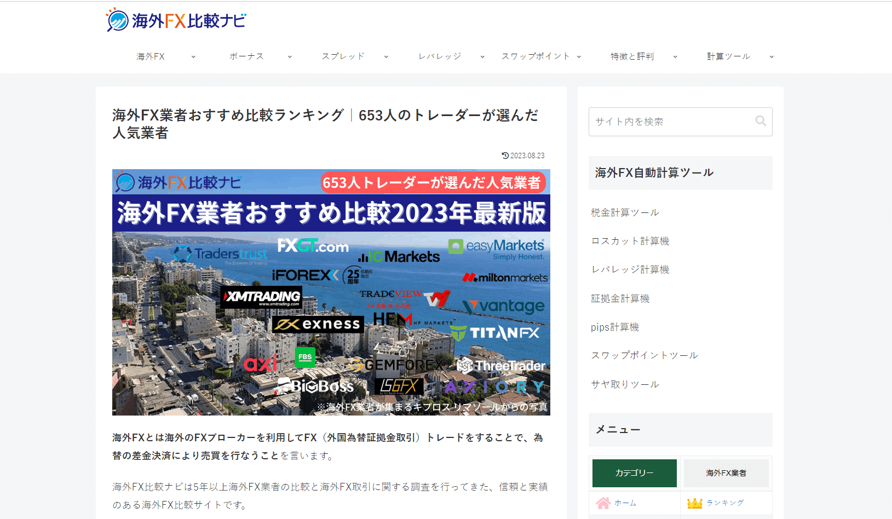Expand the chevron beside レバレッジ

pyautogui.click(x=482, y=57)
